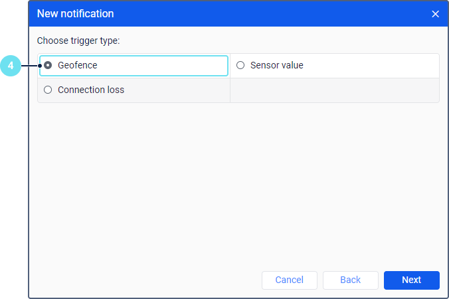The height and width of the screenshot is (299, 449).
Task: Go back with the Back button
Action: click(350, 280)
